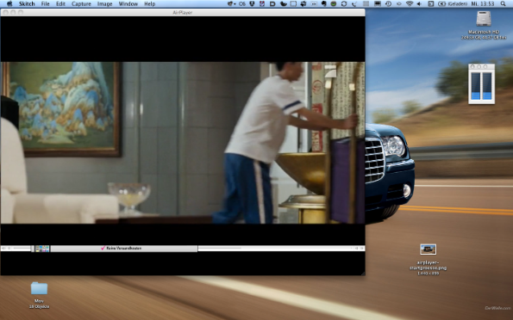Select the Macintosh HD drive icon

pos(484,19)
